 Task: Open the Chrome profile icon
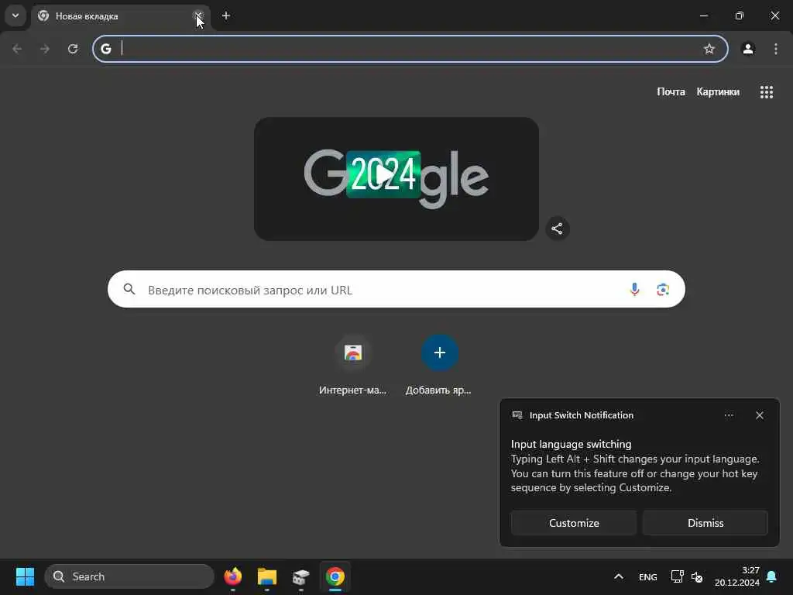pyautogui.click(x=748, y=49)
